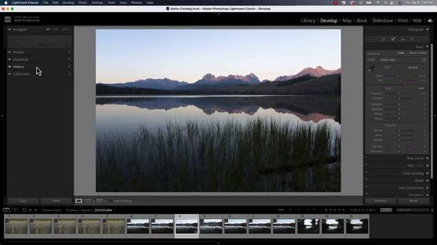Filter by flagged status flag icon
The width and height of the screenshot is (437, 245).
point(290,210)
